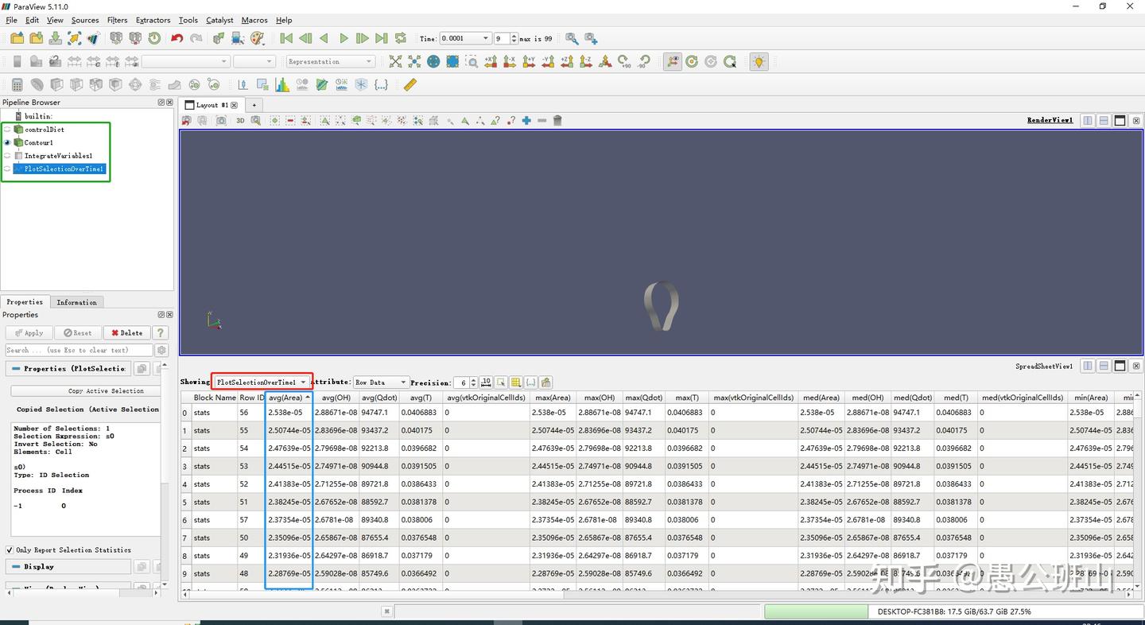Toggle Contour1 visibility in Pipeline Browser
This screenshot has height=625, width=1145.
click(8, 142)
